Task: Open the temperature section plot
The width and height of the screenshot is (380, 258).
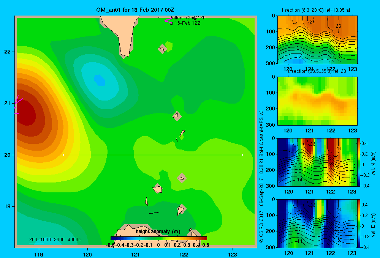Action: (317, 40)
